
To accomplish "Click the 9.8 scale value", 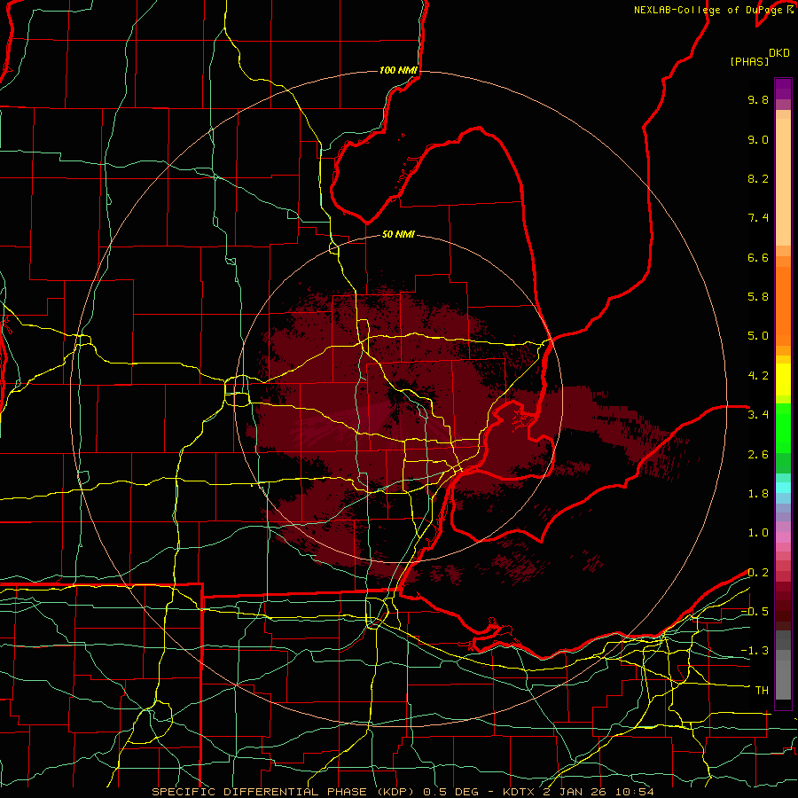I will [758, 99].
